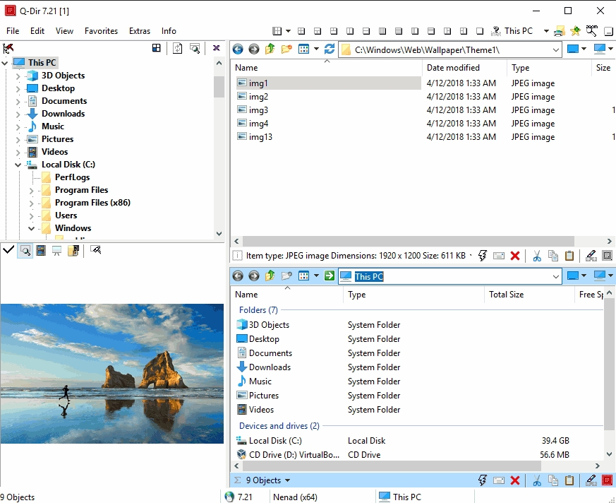Click the upper pane horizontal scrollbar
The width and height of the screenshot is (616, 503).
tap(408, 241)
